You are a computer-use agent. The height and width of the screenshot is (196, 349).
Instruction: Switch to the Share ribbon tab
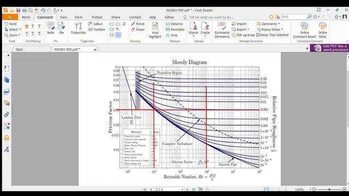pos(116,17)
